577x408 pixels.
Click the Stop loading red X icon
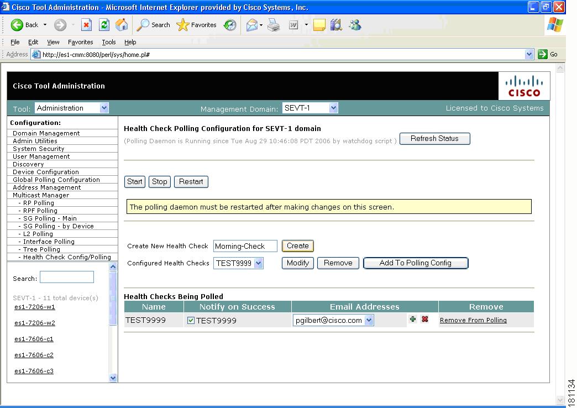[86, 25]
